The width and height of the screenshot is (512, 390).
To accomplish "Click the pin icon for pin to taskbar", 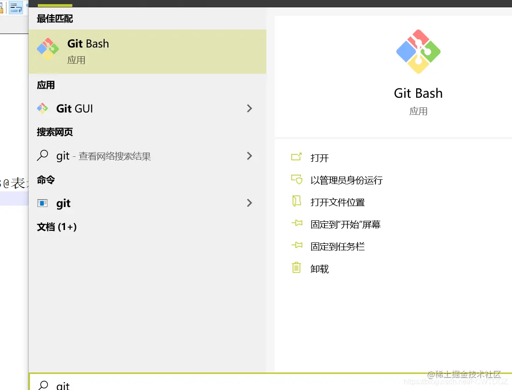I will (297, 245).
